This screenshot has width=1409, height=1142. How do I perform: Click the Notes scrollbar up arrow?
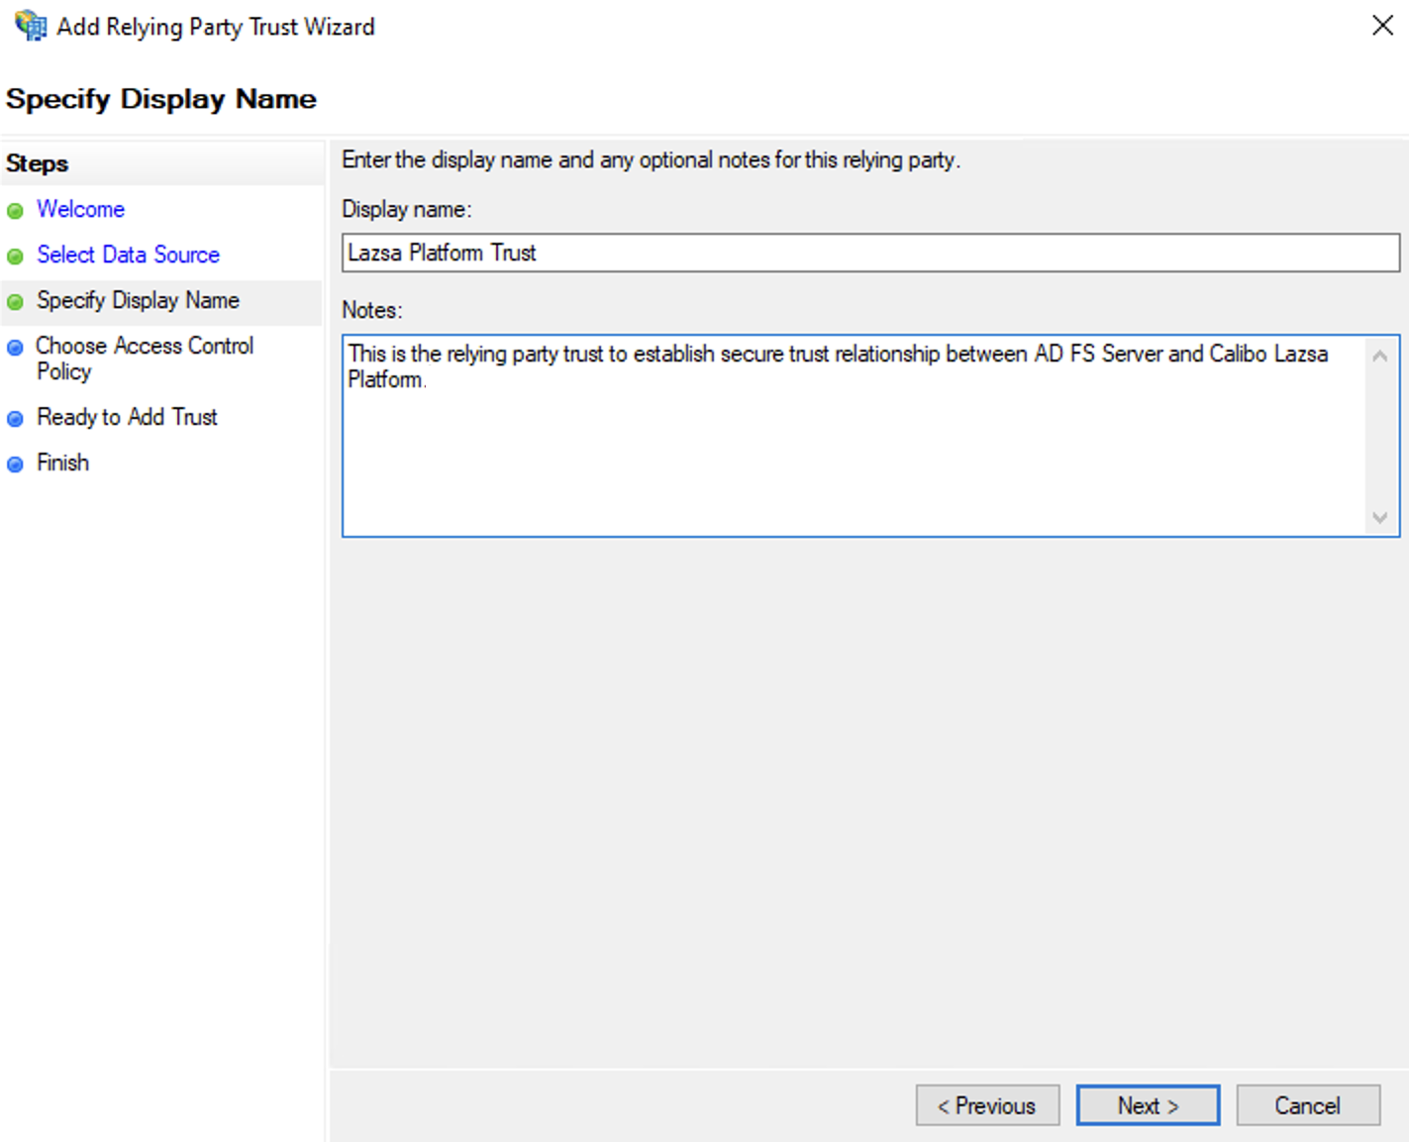[1380, 355]
